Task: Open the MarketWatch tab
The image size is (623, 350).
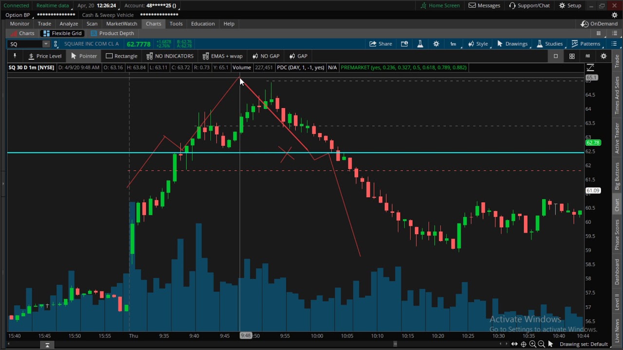Action: 122,24
